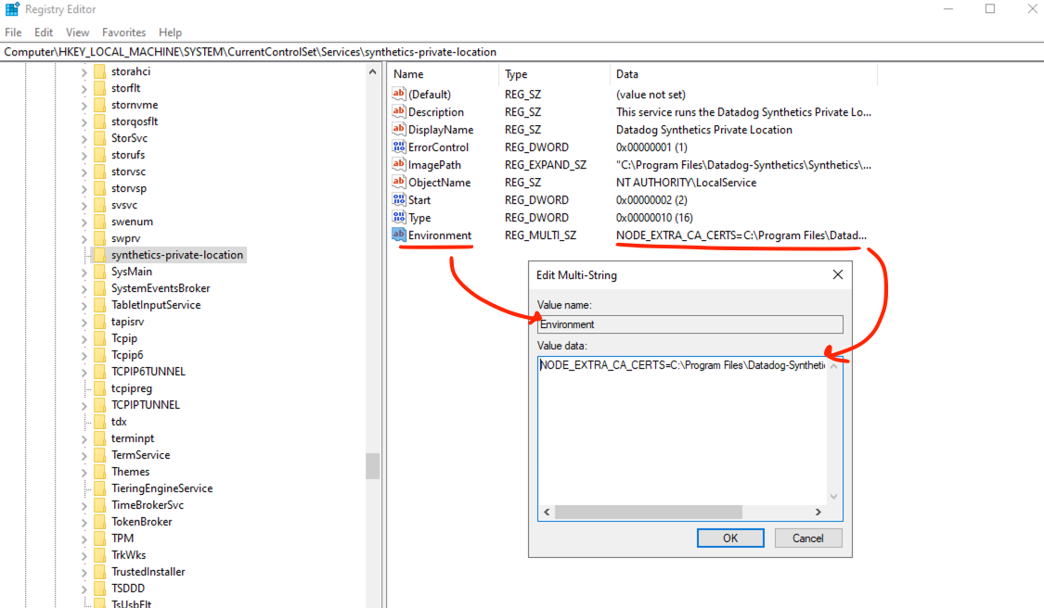This screenshot has height=608, width=1044.
Task: Cancel the Edit Multi-String dialog
Action: click(807, 538)
